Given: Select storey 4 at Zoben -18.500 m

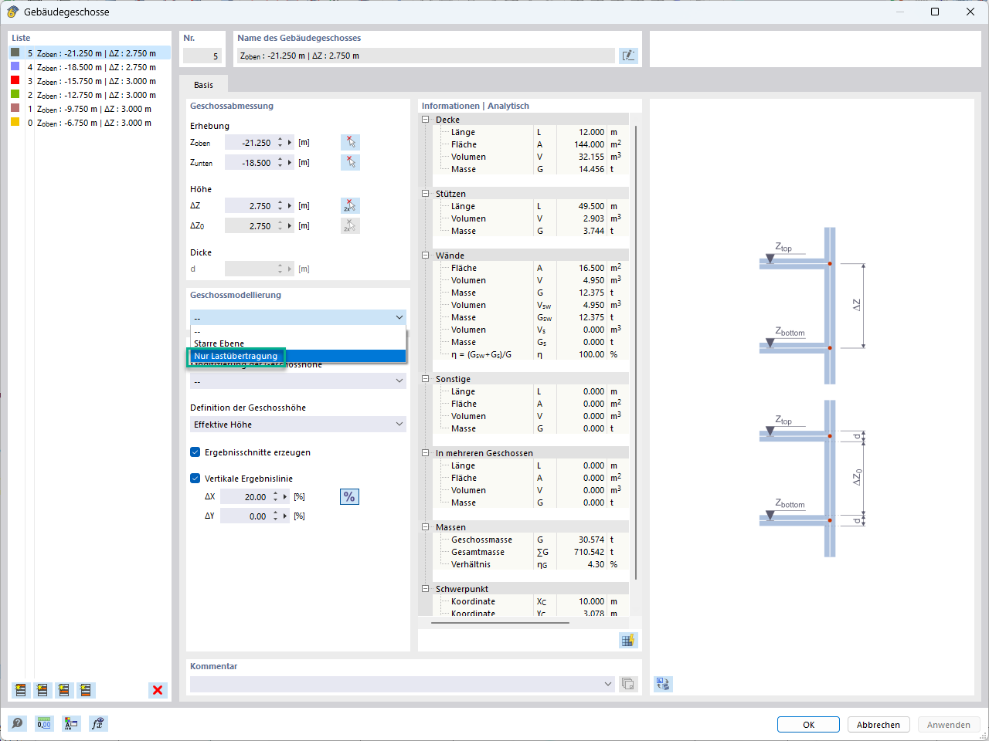Looking at the screenshot, I should 90,67.
